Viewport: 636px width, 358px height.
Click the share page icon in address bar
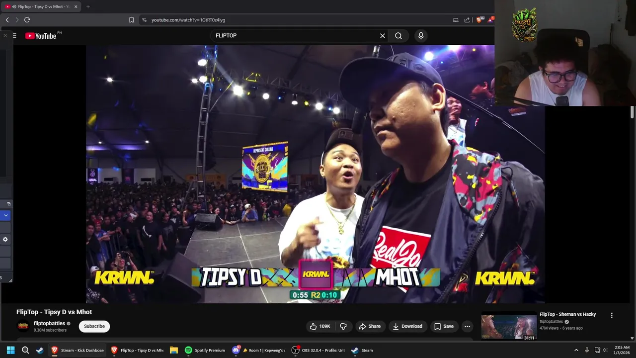tap(467, 20)
